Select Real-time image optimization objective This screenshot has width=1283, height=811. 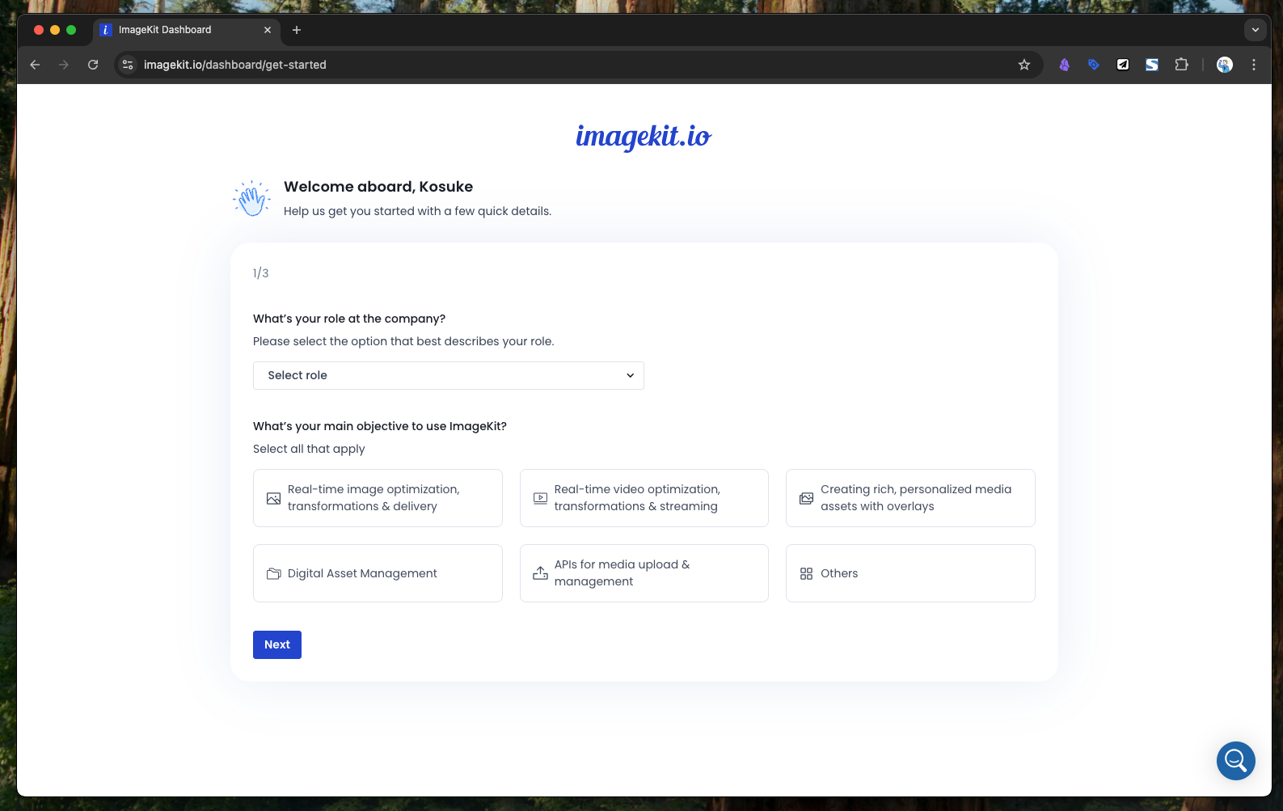tap(378, 498)
